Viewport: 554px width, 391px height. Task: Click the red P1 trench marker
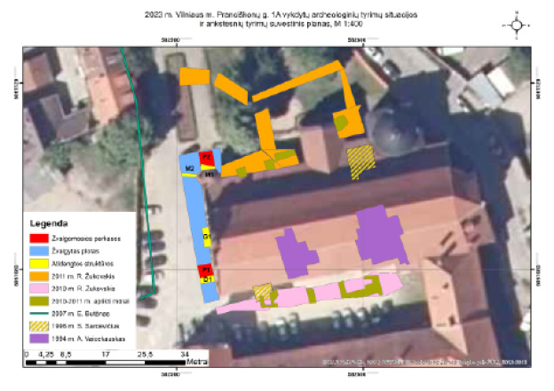tap(205, 269)
